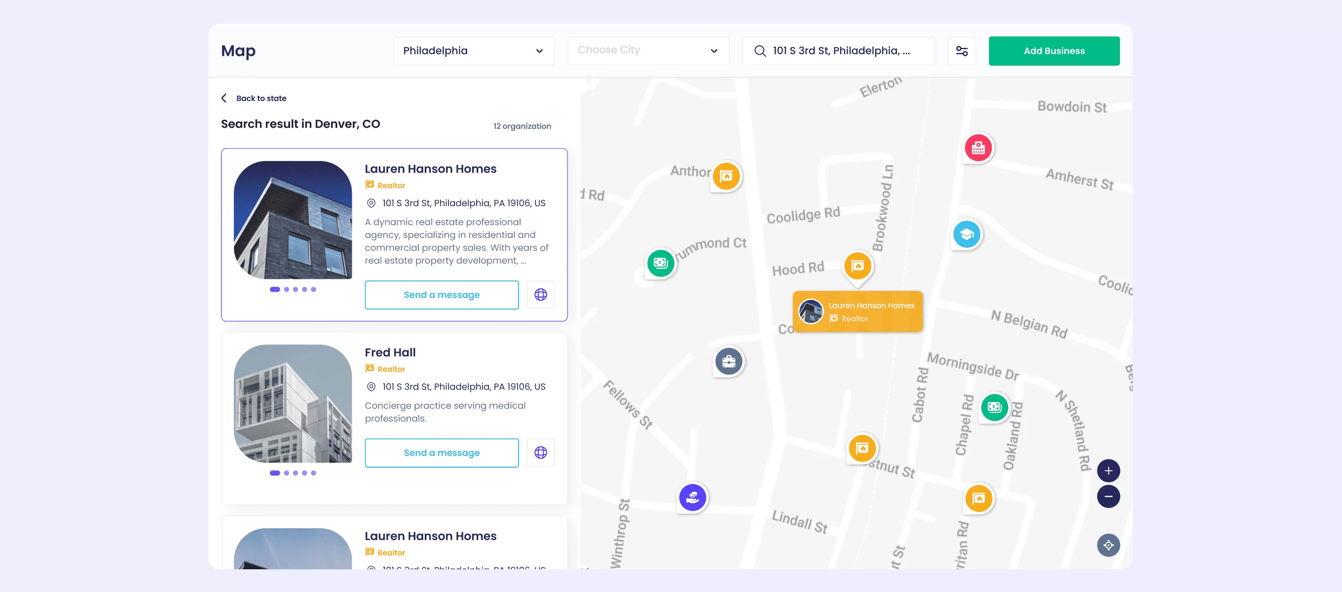1342x592 pixels.
Task: Open Fred Hall building thumbnail
Action: point(293,404)
